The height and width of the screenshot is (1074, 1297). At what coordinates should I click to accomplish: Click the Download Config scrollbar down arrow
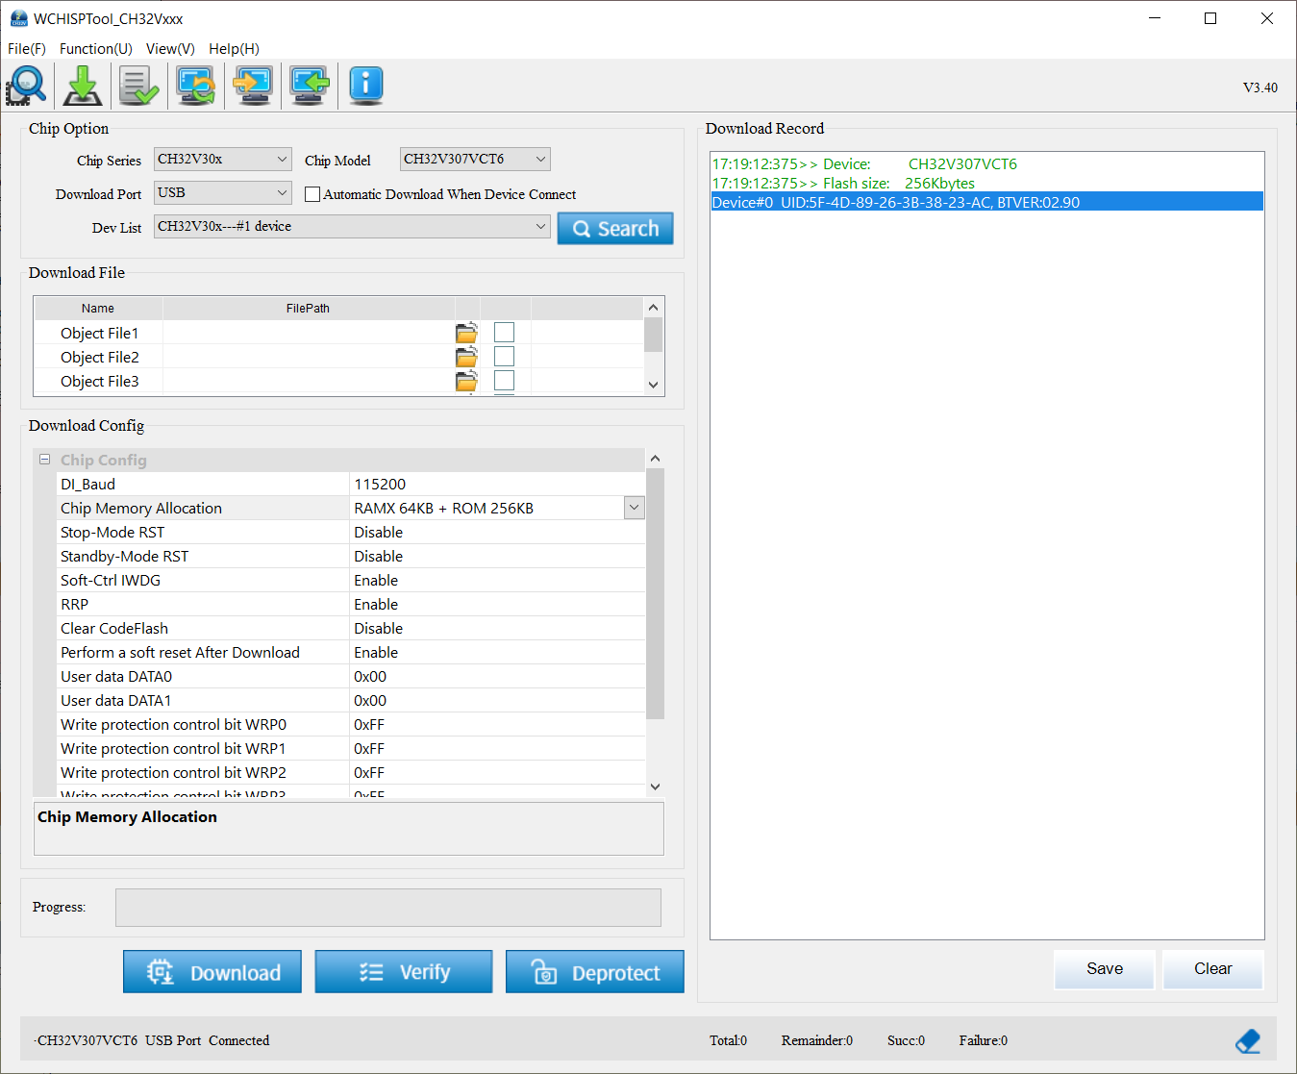click(656, 787)
